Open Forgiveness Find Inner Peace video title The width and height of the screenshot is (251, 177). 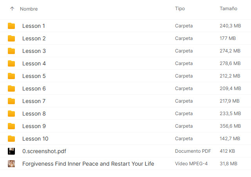coord(88,164)
